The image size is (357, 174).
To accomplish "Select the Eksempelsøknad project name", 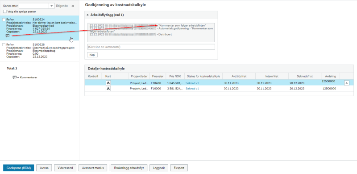I will [43, 26].
